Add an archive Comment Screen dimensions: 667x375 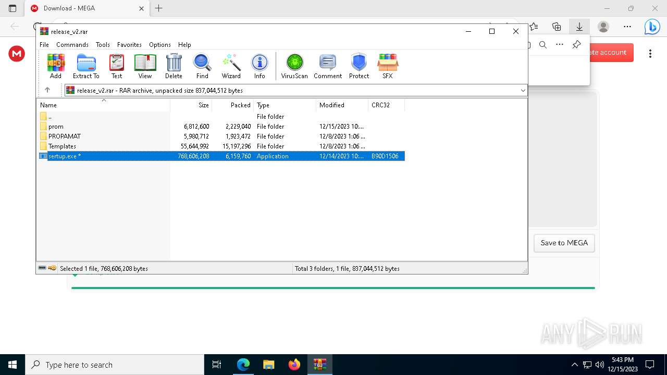(328, 66)
